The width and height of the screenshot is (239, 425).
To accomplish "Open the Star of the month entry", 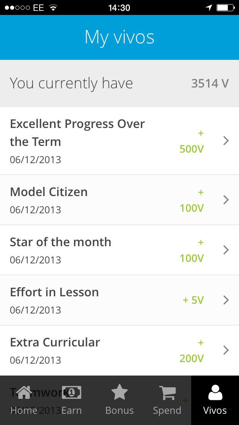I will [60, 242].
